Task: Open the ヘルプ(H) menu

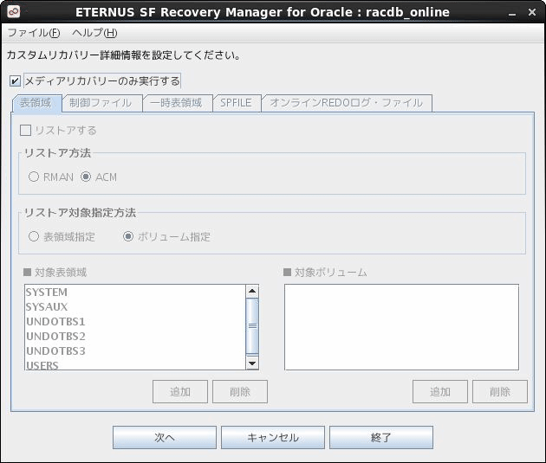Action: click(94, 33)
